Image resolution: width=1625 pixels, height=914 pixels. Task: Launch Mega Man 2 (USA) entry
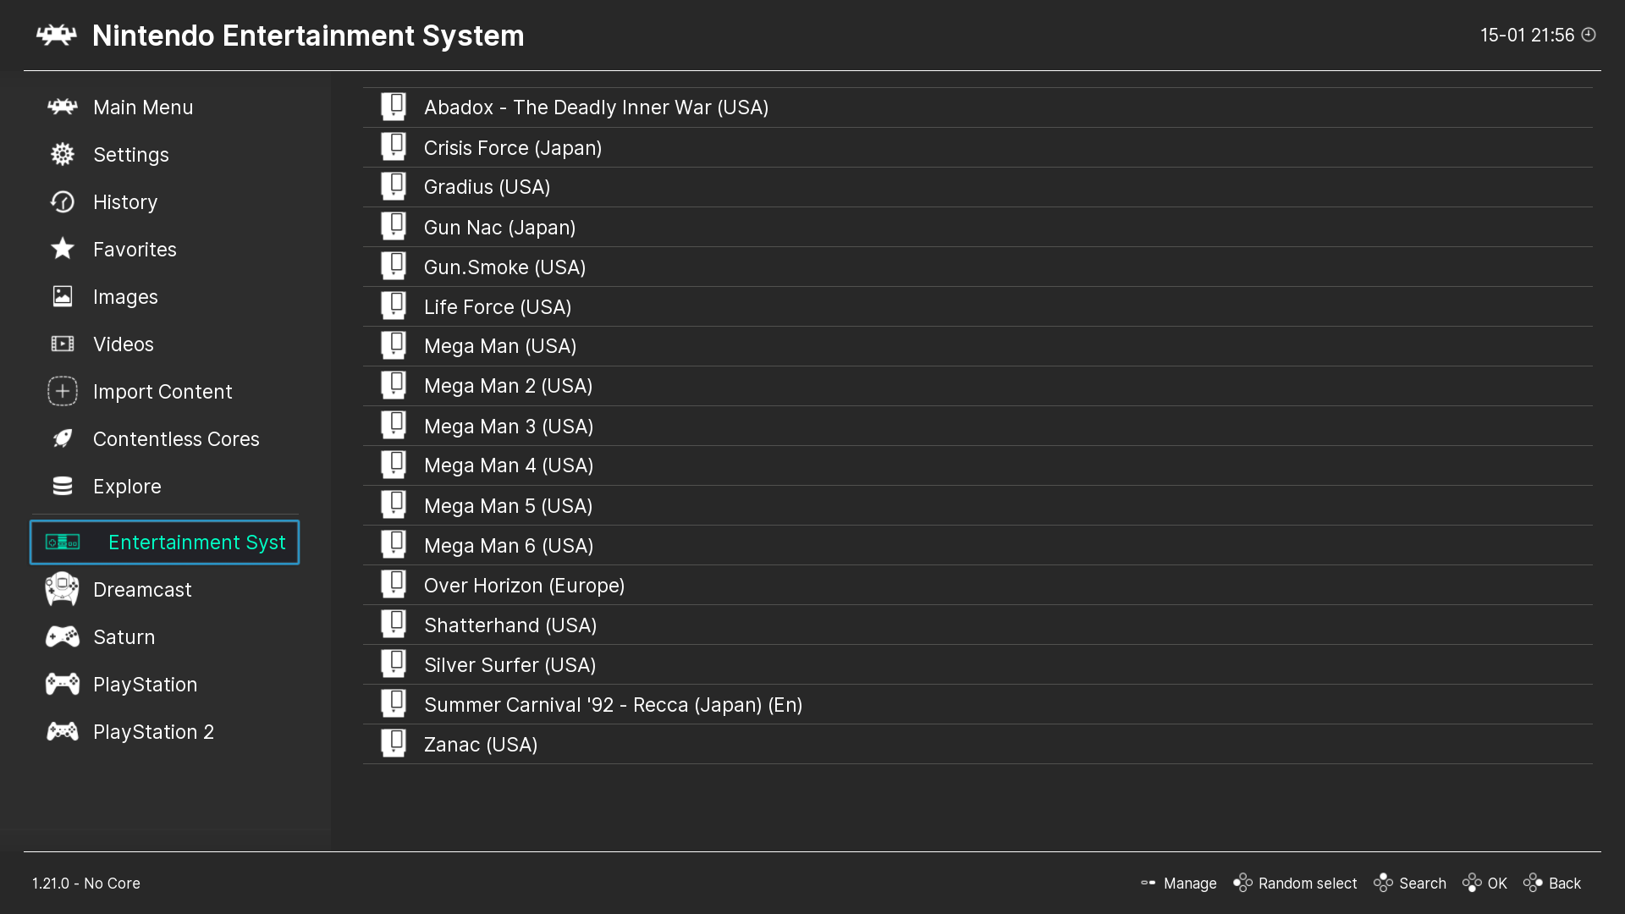click(x=508, y=386)
